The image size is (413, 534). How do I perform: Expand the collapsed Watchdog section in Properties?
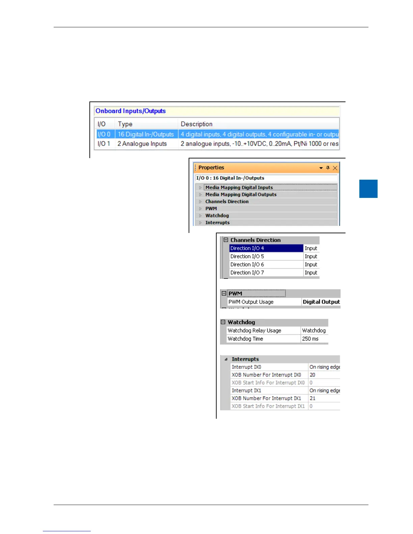tap(200, 216)
